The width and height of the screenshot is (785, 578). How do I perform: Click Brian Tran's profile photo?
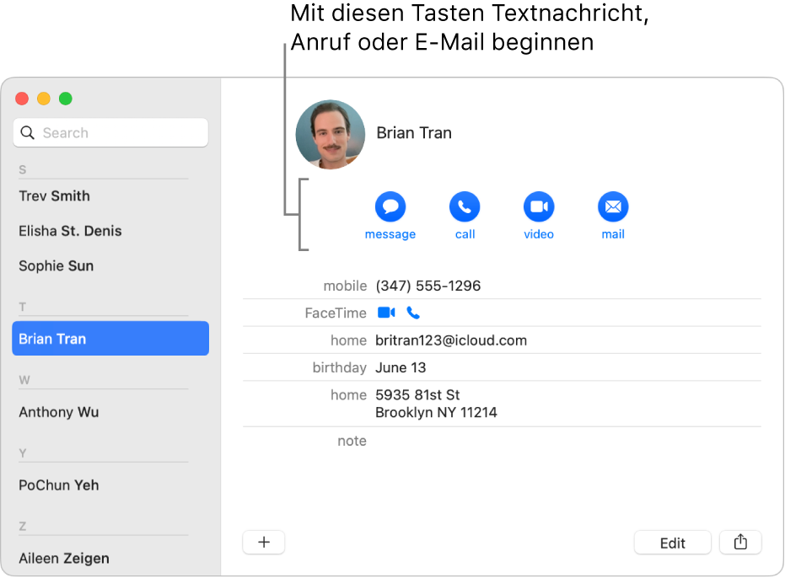[330, 134]
